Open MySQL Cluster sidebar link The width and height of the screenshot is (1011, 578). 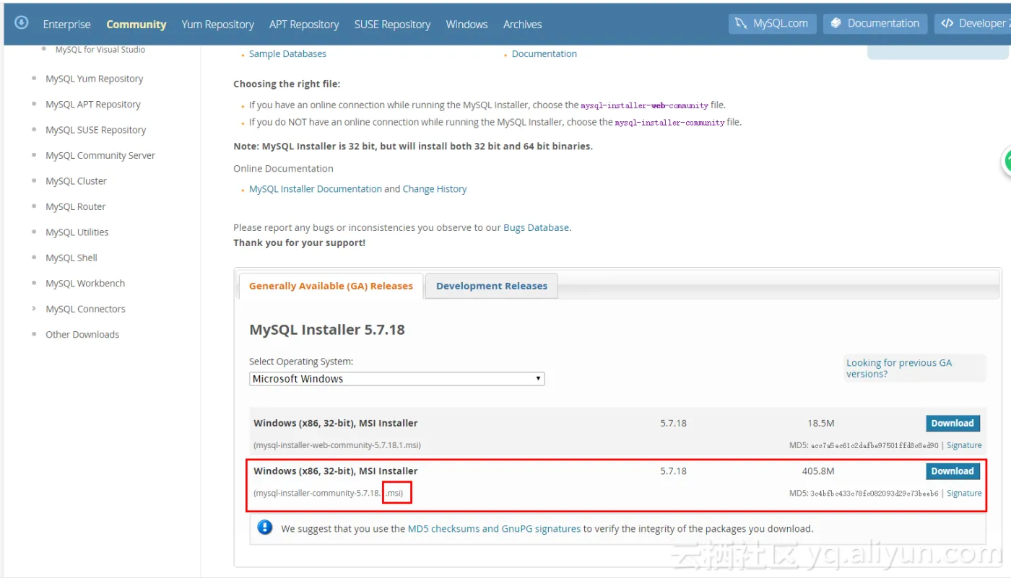point(76,181)
